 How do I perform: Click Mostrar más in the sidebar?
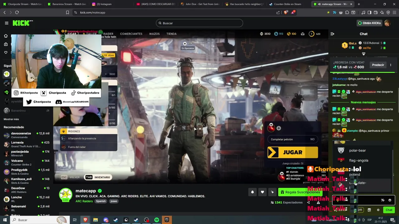pos(11,119)
